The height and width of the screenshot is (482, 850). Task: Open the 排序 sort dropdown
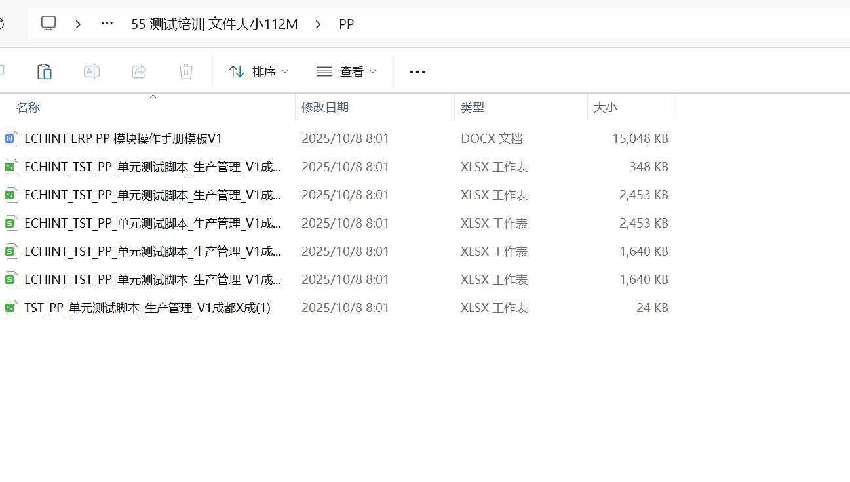(x=258, y=71)
